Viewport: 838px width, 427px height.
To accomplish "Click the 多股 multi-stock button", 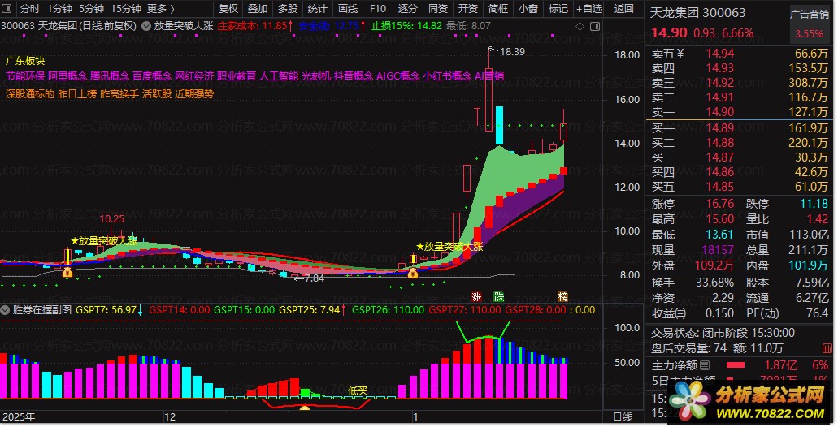I will point(288,9).
